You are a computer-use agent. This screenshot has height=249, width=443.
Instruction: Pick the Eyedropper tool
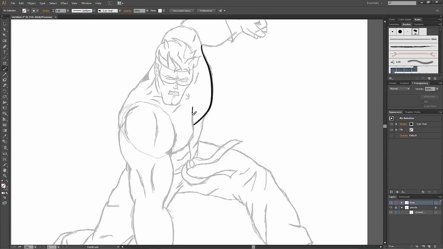[x=4, y=136]
